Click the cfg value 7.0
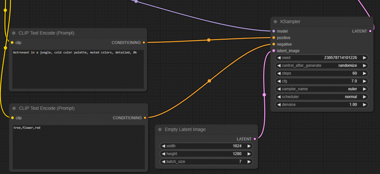The image size is (380, 174). point(354,81)
